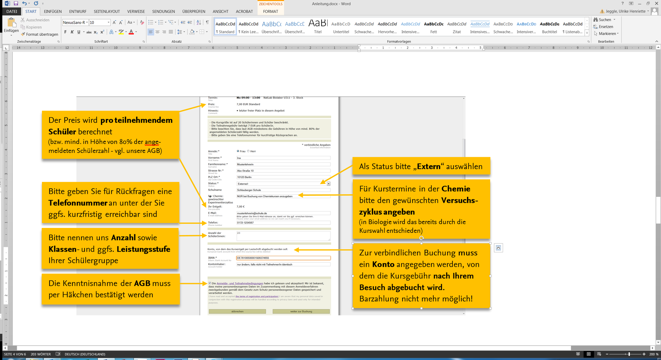Apply numbered list icon
661x360 pixels.
pyautogui.click(x=161, y=22)
